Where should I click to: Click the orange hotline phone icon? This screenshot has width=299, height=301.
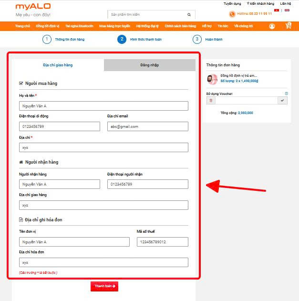click(x=232, y=14)
